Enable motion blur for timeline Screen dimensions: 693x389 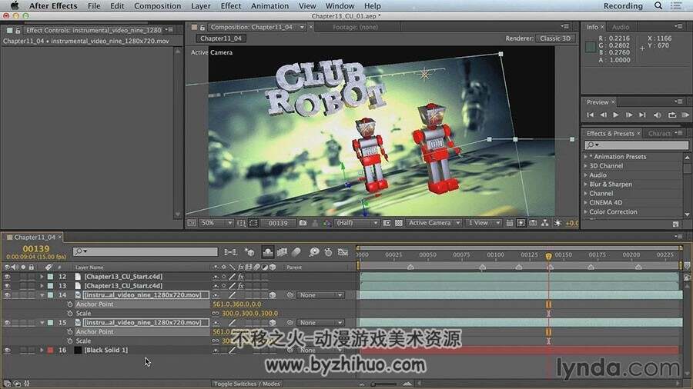(x=296, y=252)
